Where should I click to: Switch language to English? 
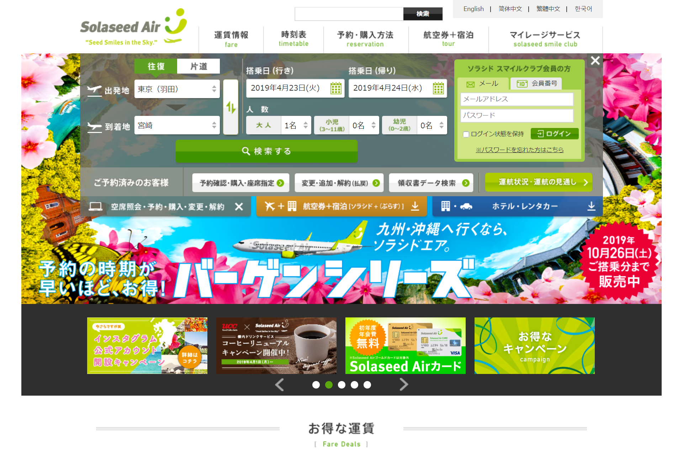[x=473, y=9]
